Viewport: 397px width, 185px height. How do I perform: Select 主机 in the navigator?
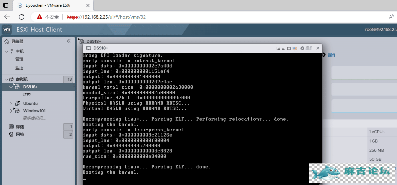(20, 51)
